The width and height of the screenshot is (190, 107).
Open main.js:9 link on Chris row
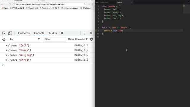pyautogui.click(x=81, y=60)
